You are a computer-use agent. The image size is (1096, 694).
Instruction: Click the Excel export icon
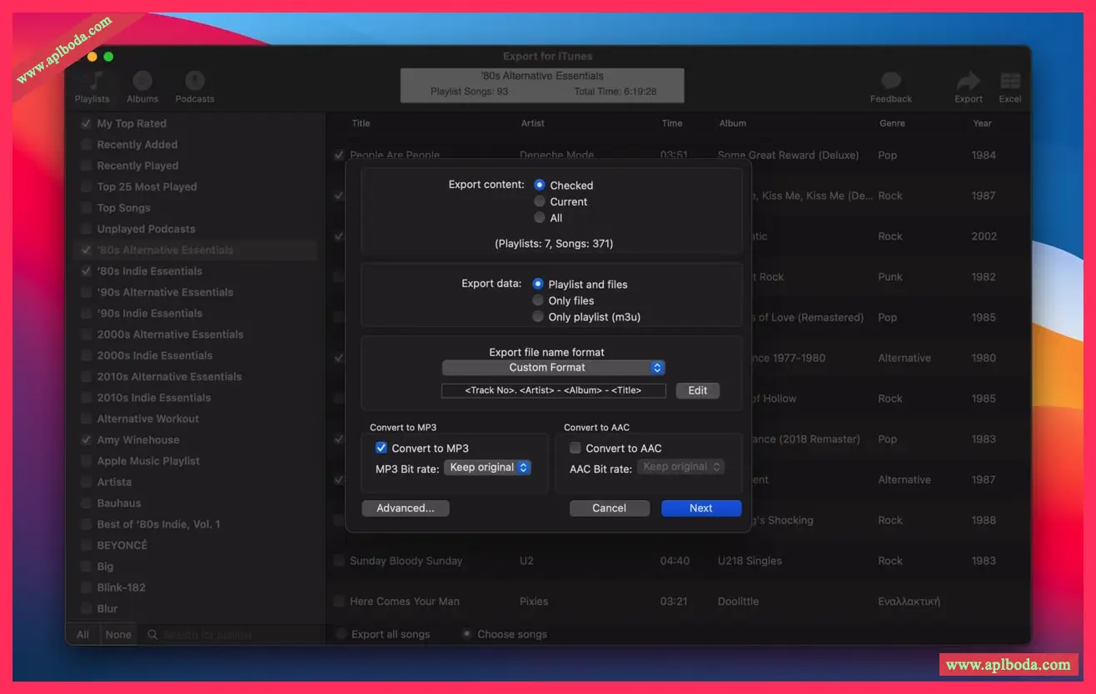pos(1010,82)
